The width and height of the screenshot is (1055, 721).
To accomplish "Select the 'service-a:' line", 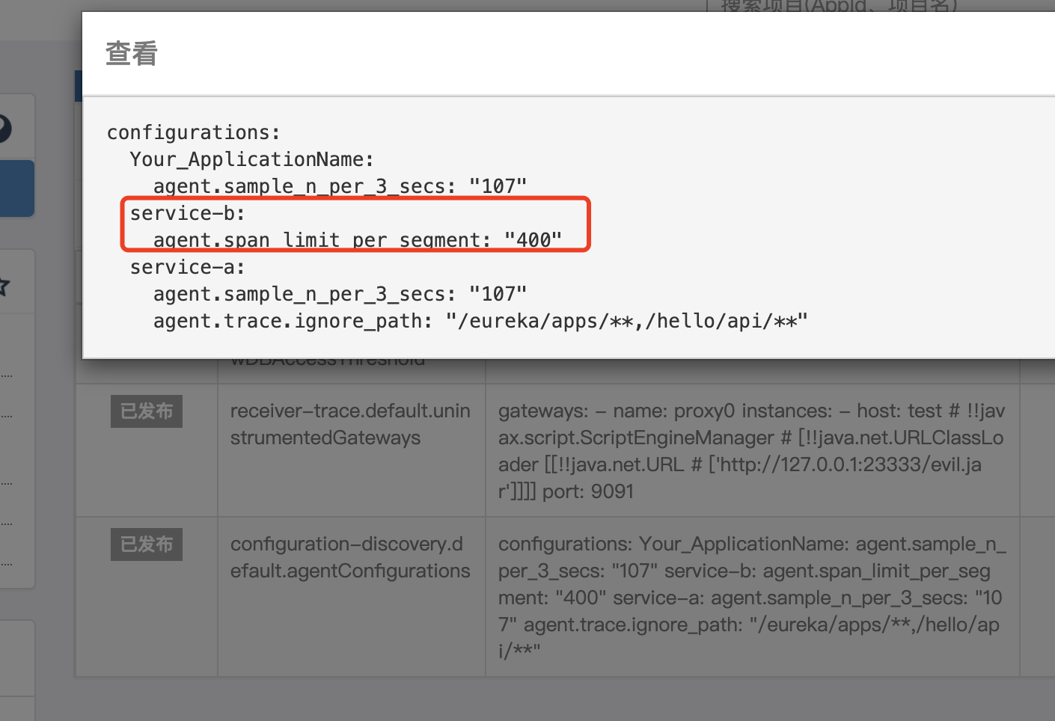I will (188, 267).
